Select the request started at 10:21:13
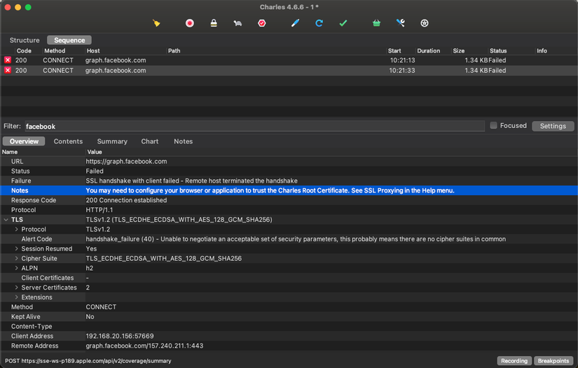This screenshot has height=368, width=578. [x=289, y=60]
